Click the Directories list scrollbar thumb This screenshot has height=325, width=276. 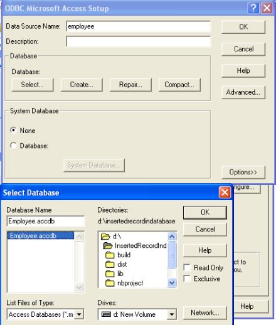click(x=172, y=255)
